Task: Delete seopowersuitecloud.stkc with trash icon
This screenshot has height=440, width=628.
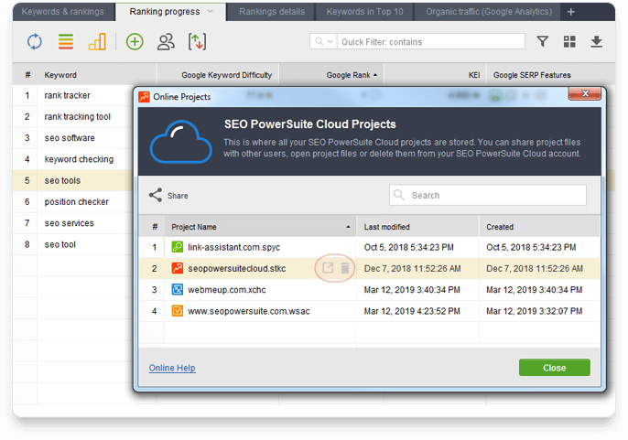Action: (345, 268)
